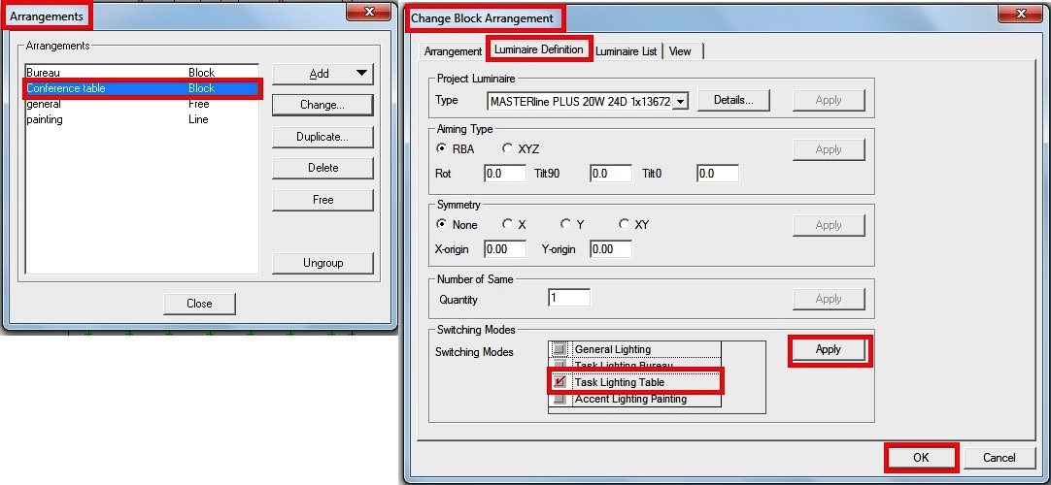1051x485 pixels.
Task: Click the Duplicate... button
Action: [x=322, y=137]
